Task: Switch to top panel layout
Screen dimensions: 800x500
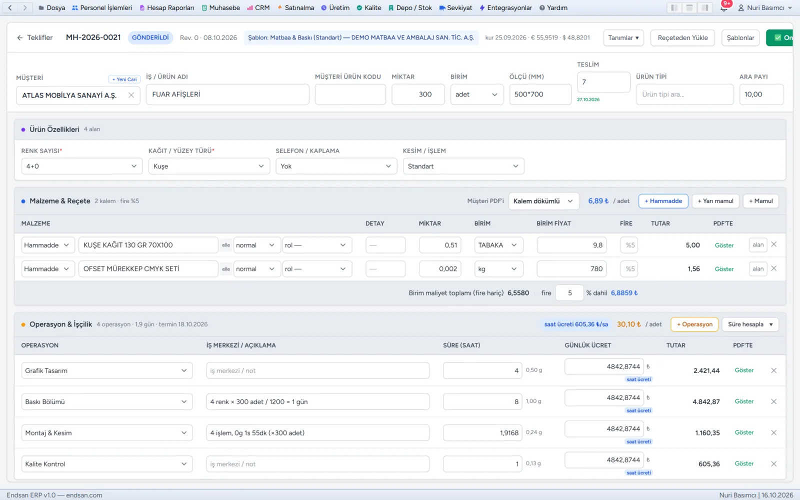Action: click(x=689, y=7)
